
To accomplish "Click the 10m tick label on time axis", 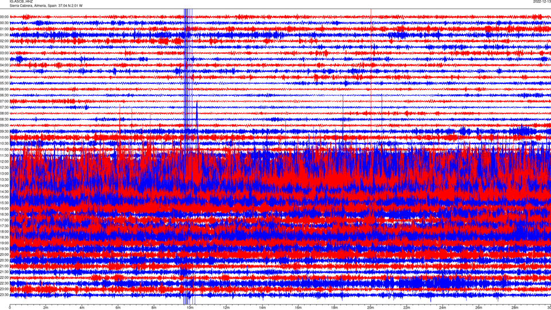I will pyautogui.click(x=190, y=308).
